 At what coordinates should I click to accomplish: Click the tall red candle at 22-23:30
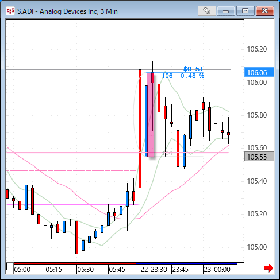tap(140, 129)
